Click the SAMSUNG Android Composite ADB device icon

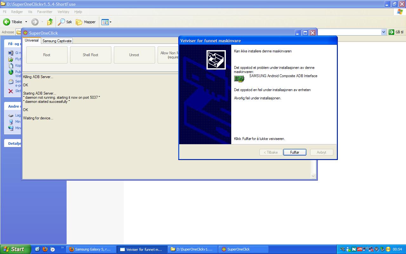(x=239, y=78)
